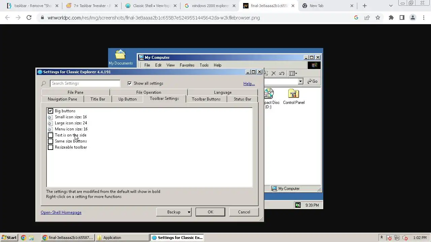This screenshot has width=431, height=242.
Task: Open the Views dropdown in My Computer toolbar
Action: [x=293, y=73]
